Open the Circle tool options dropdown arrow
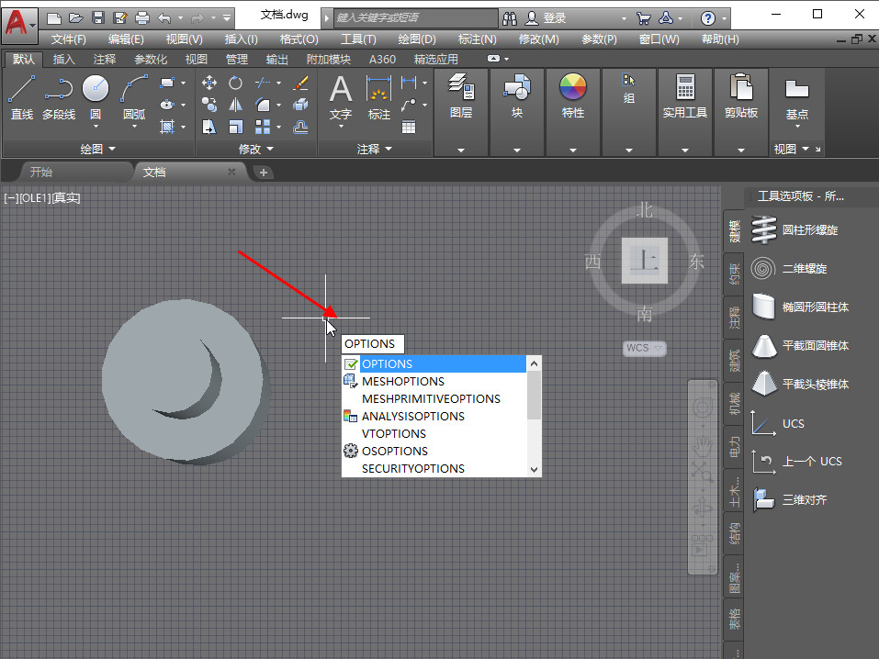 coord(96,127)
